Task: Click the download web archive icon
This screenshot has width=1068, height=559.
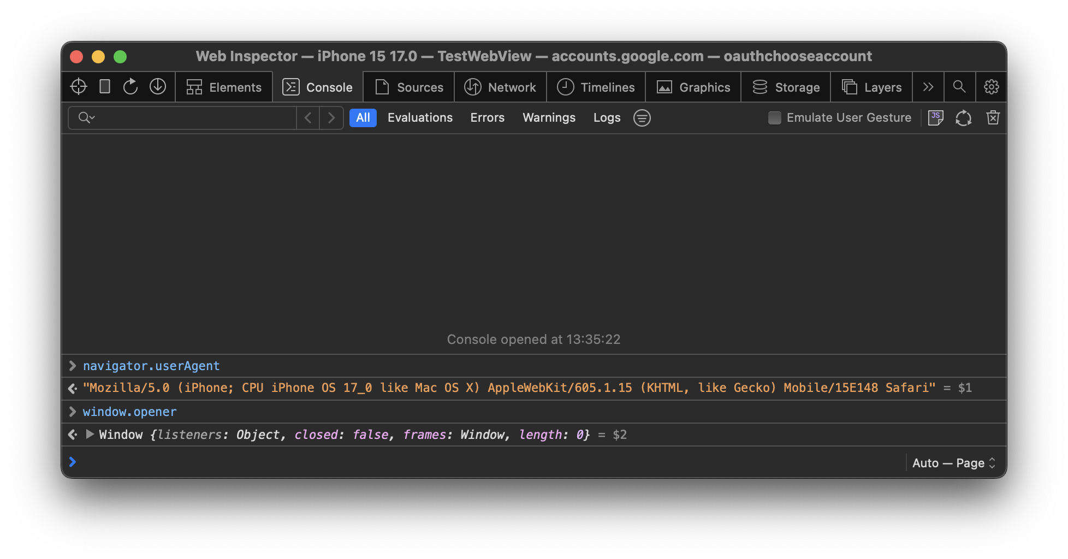Action: [x=158, y=87]
